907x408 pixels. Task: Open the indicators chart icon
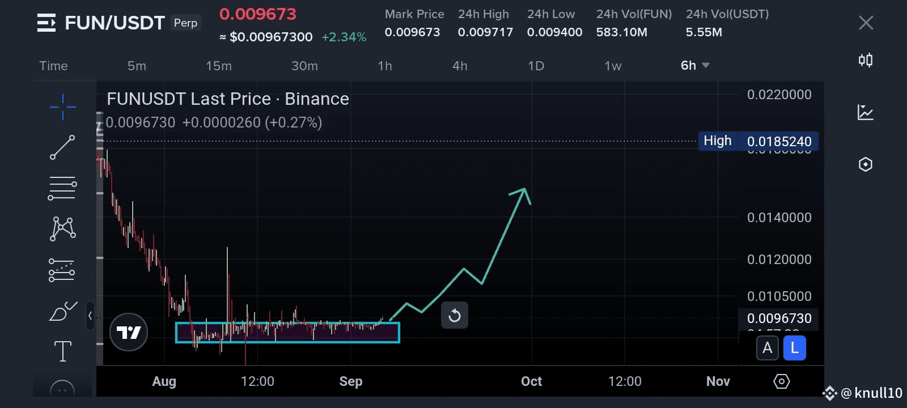point(866,112)
